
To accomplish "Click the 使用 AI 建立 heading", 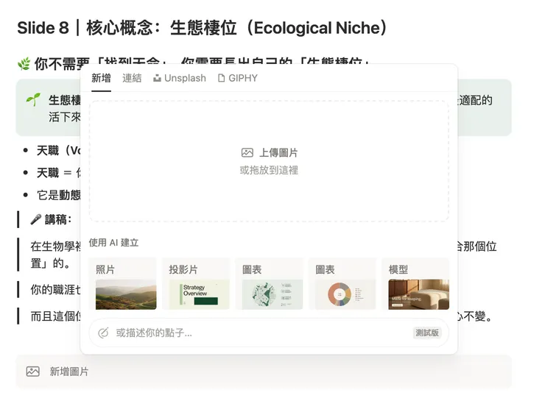I will coord(113,243).
